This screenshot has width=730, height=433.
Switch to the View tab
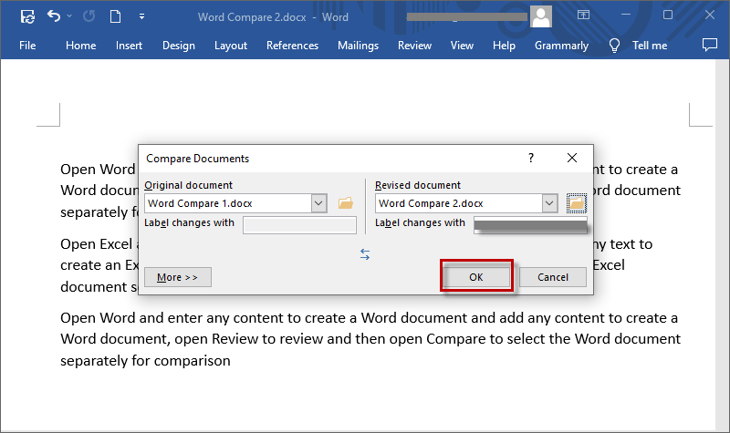pyautogui.click(x=462, y=46)
